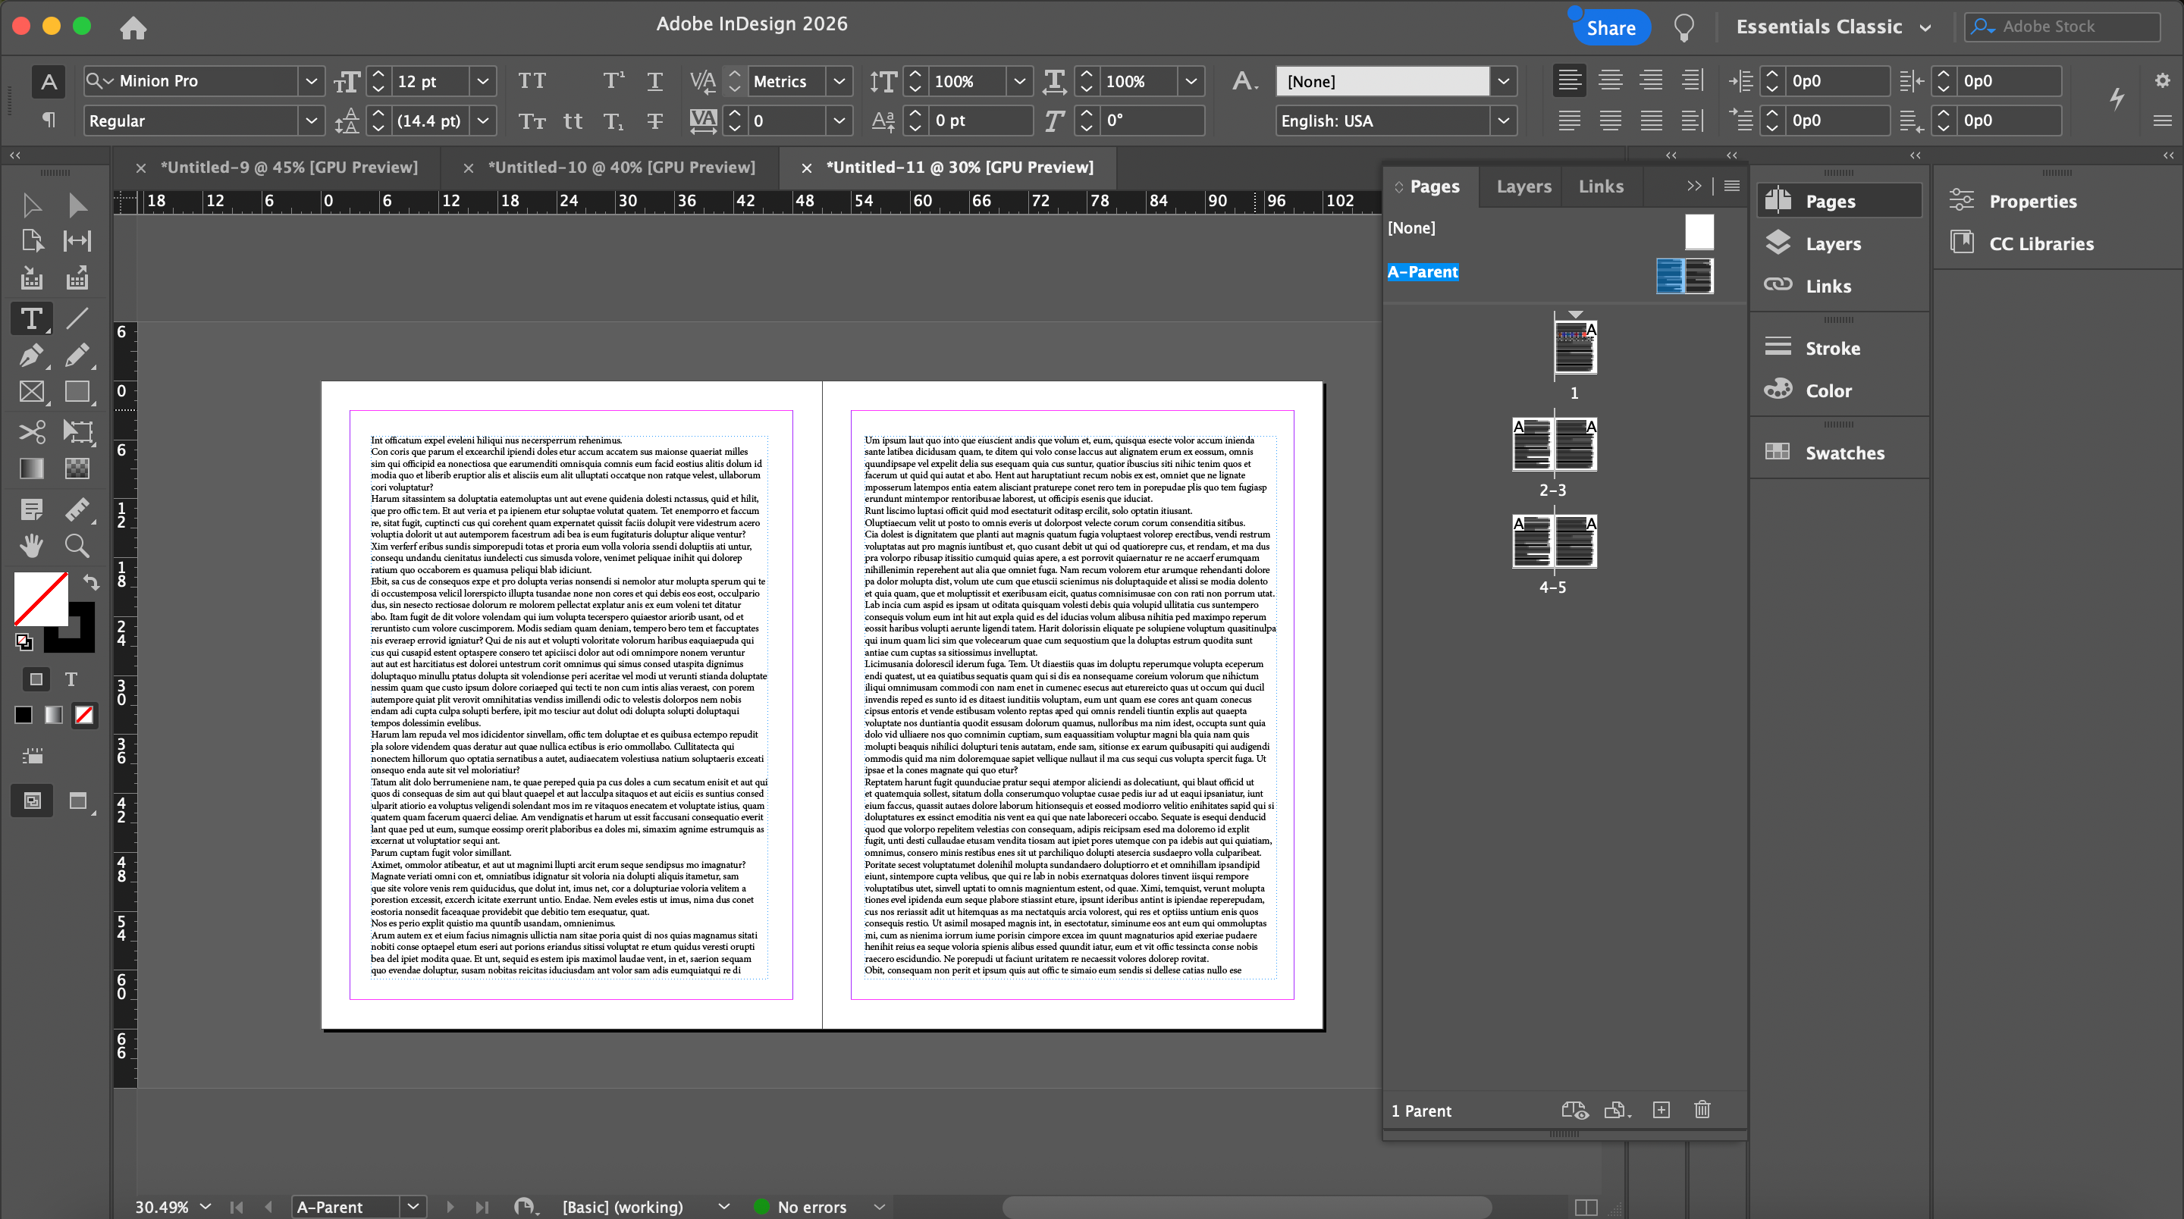The height and width of the screenshot is (1219, 2184).
Task: Click the Share button
Action: 1610,28
